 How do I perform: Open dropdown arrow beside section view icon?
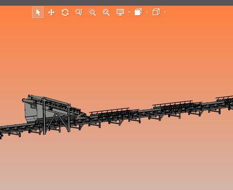pyautogui.click(x=147, y=12)
